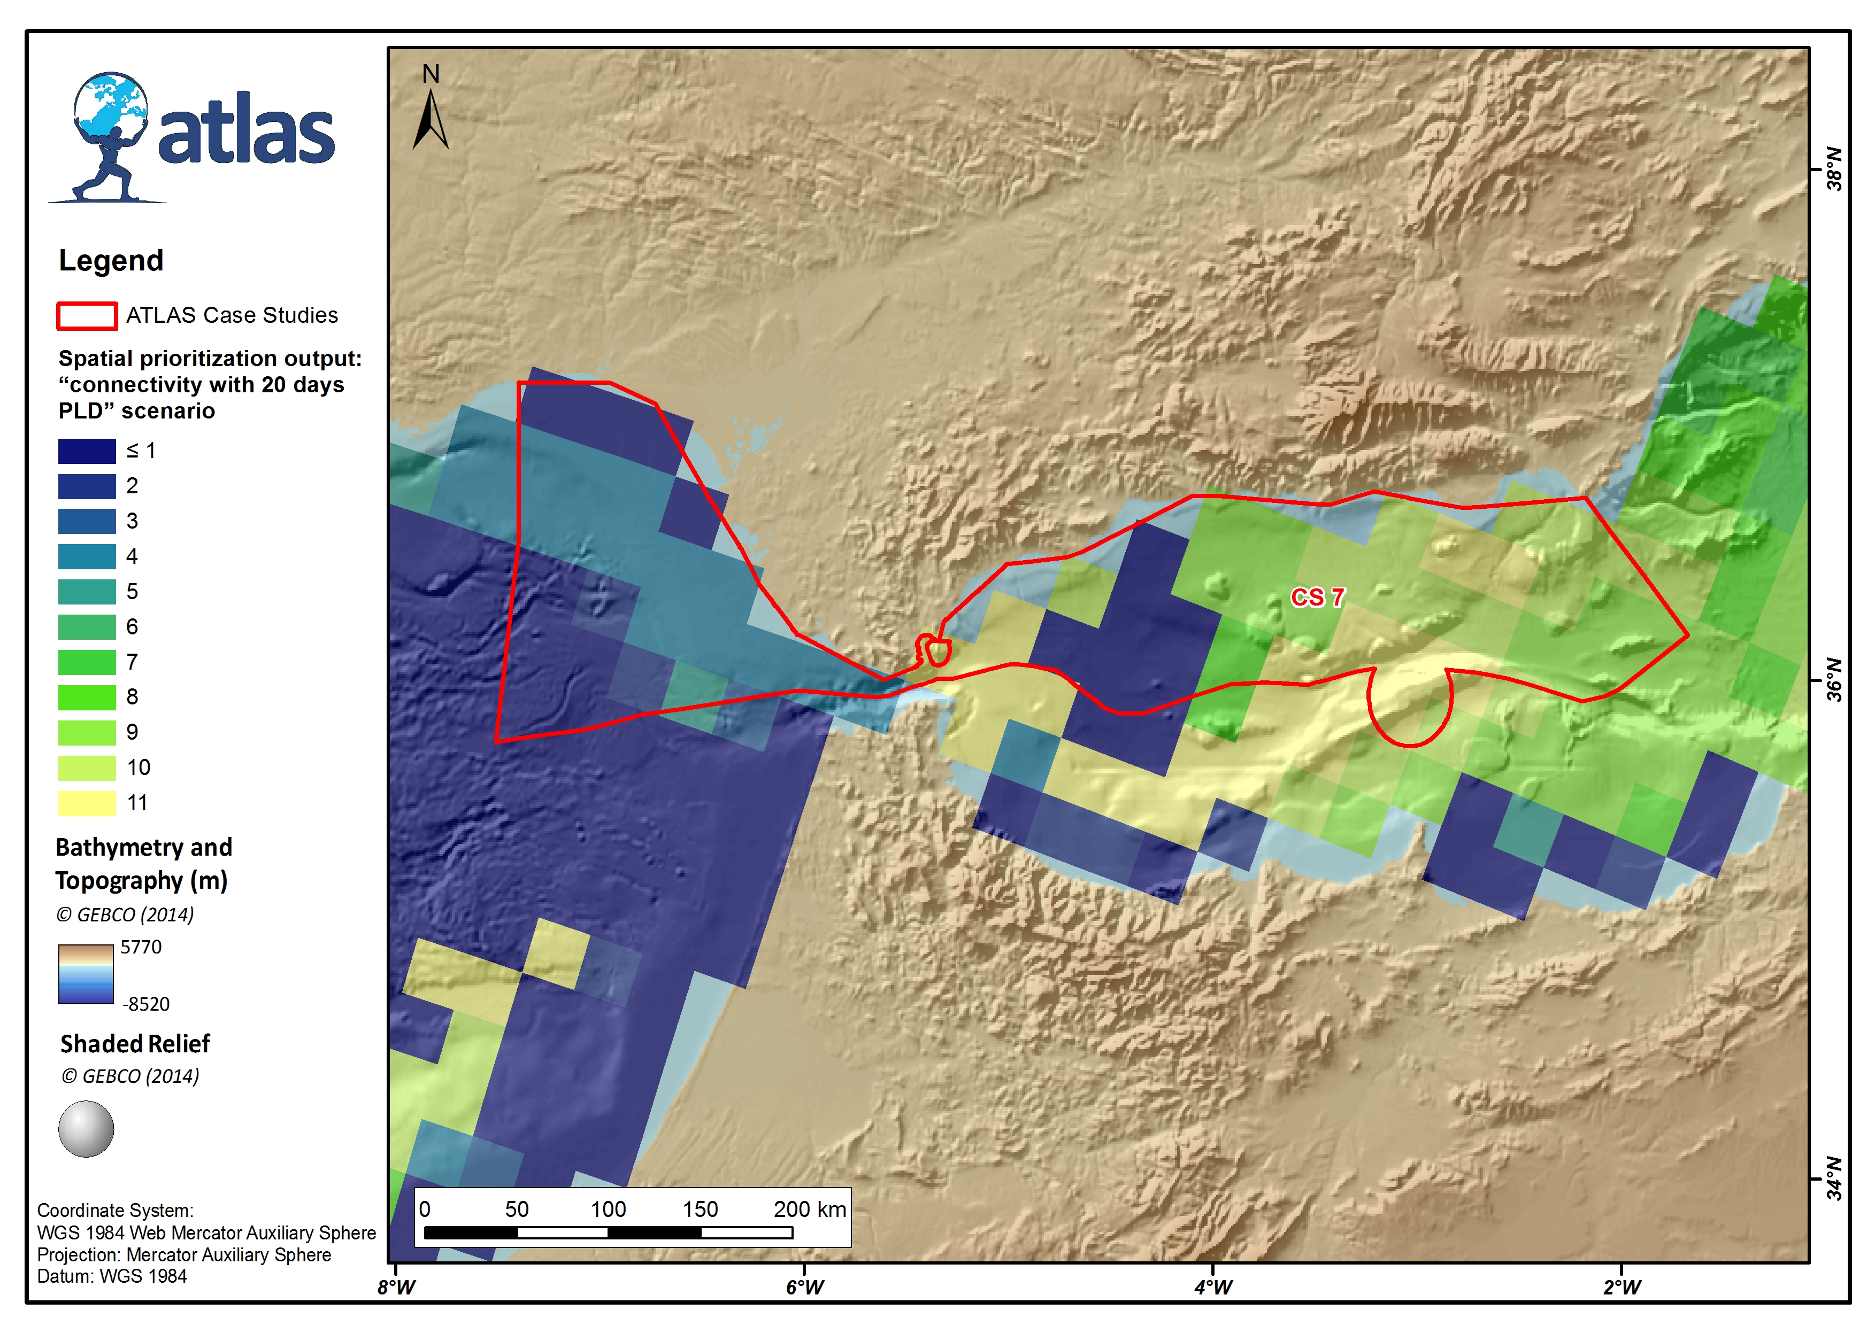Image resolution: width=1875 pixels, height=1326 pixels.
Task: Select the '≤ 1' dark navy legend swatch
Action: (87, 451)
